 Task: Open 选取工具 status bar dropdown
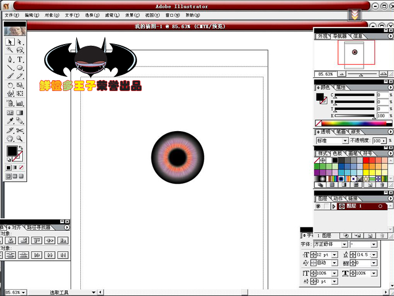click(93, 293)
